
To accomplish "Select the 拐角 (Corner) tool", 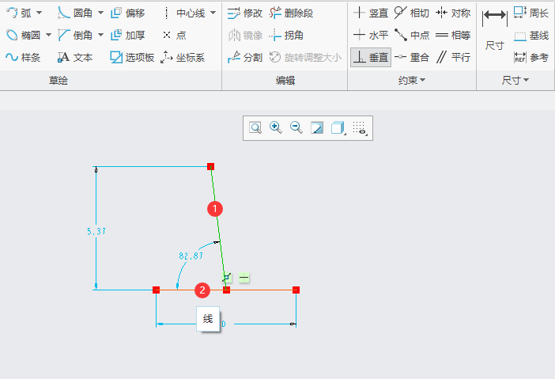I will pos(286,35).
